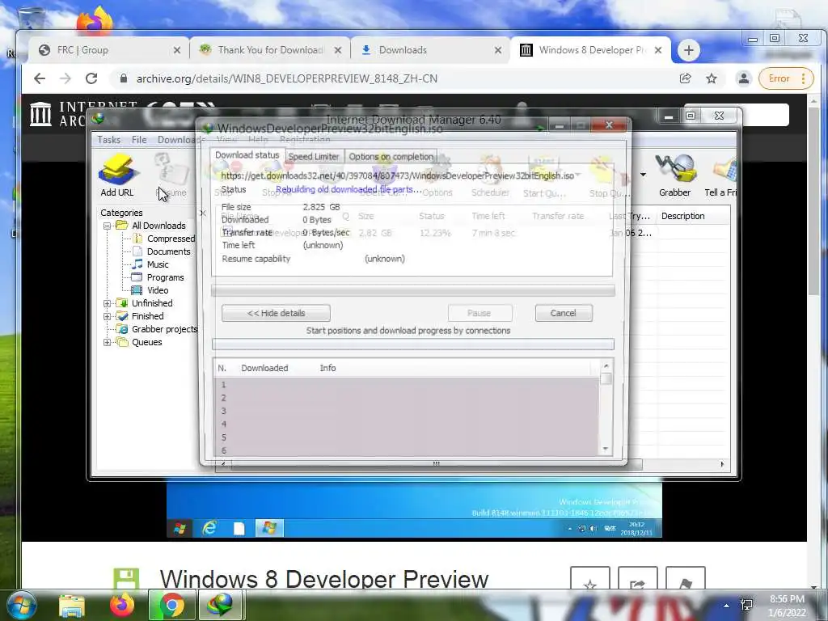
Task: Open the File menu in IDM
Action: coord(139,139)
